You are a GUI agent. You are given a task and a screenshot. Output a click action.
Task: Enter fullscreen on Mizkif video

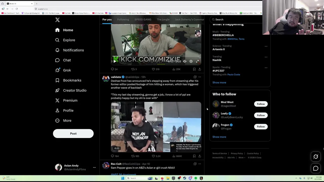(198, 61)
